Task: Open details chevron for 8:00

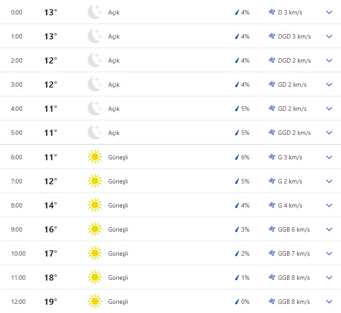Action: (x=329, y=205)
